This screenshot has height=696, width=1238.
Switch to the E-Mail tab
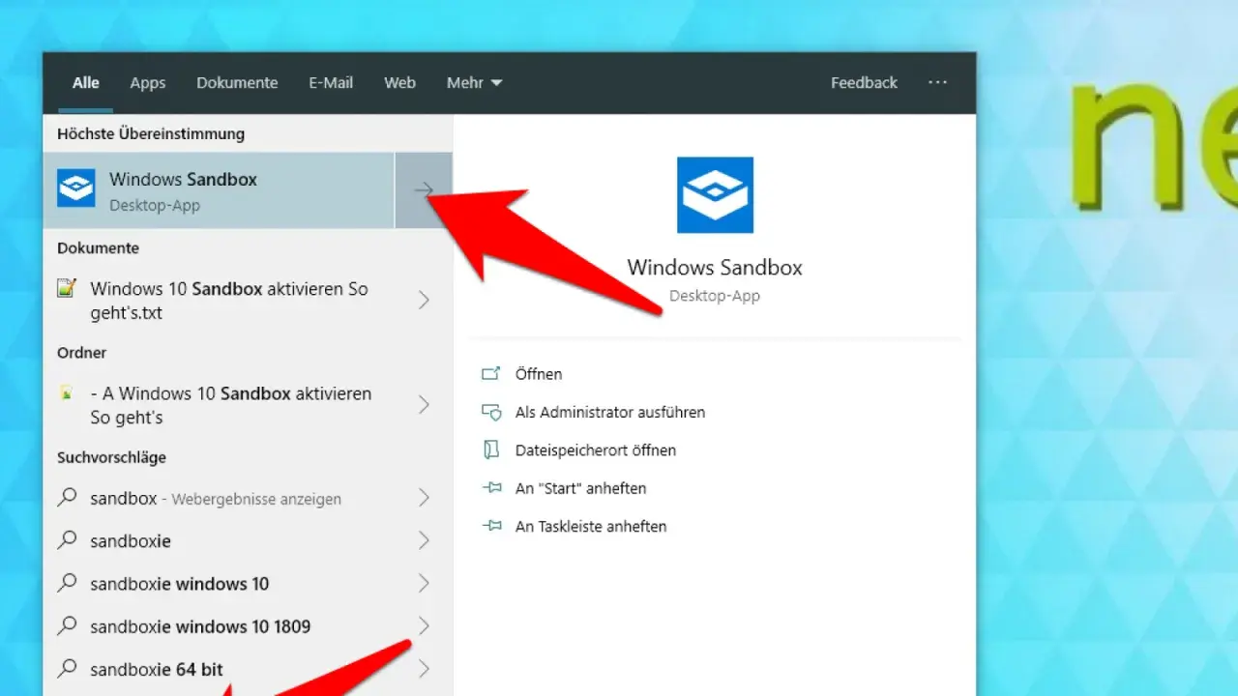click(x=331, y=83)
